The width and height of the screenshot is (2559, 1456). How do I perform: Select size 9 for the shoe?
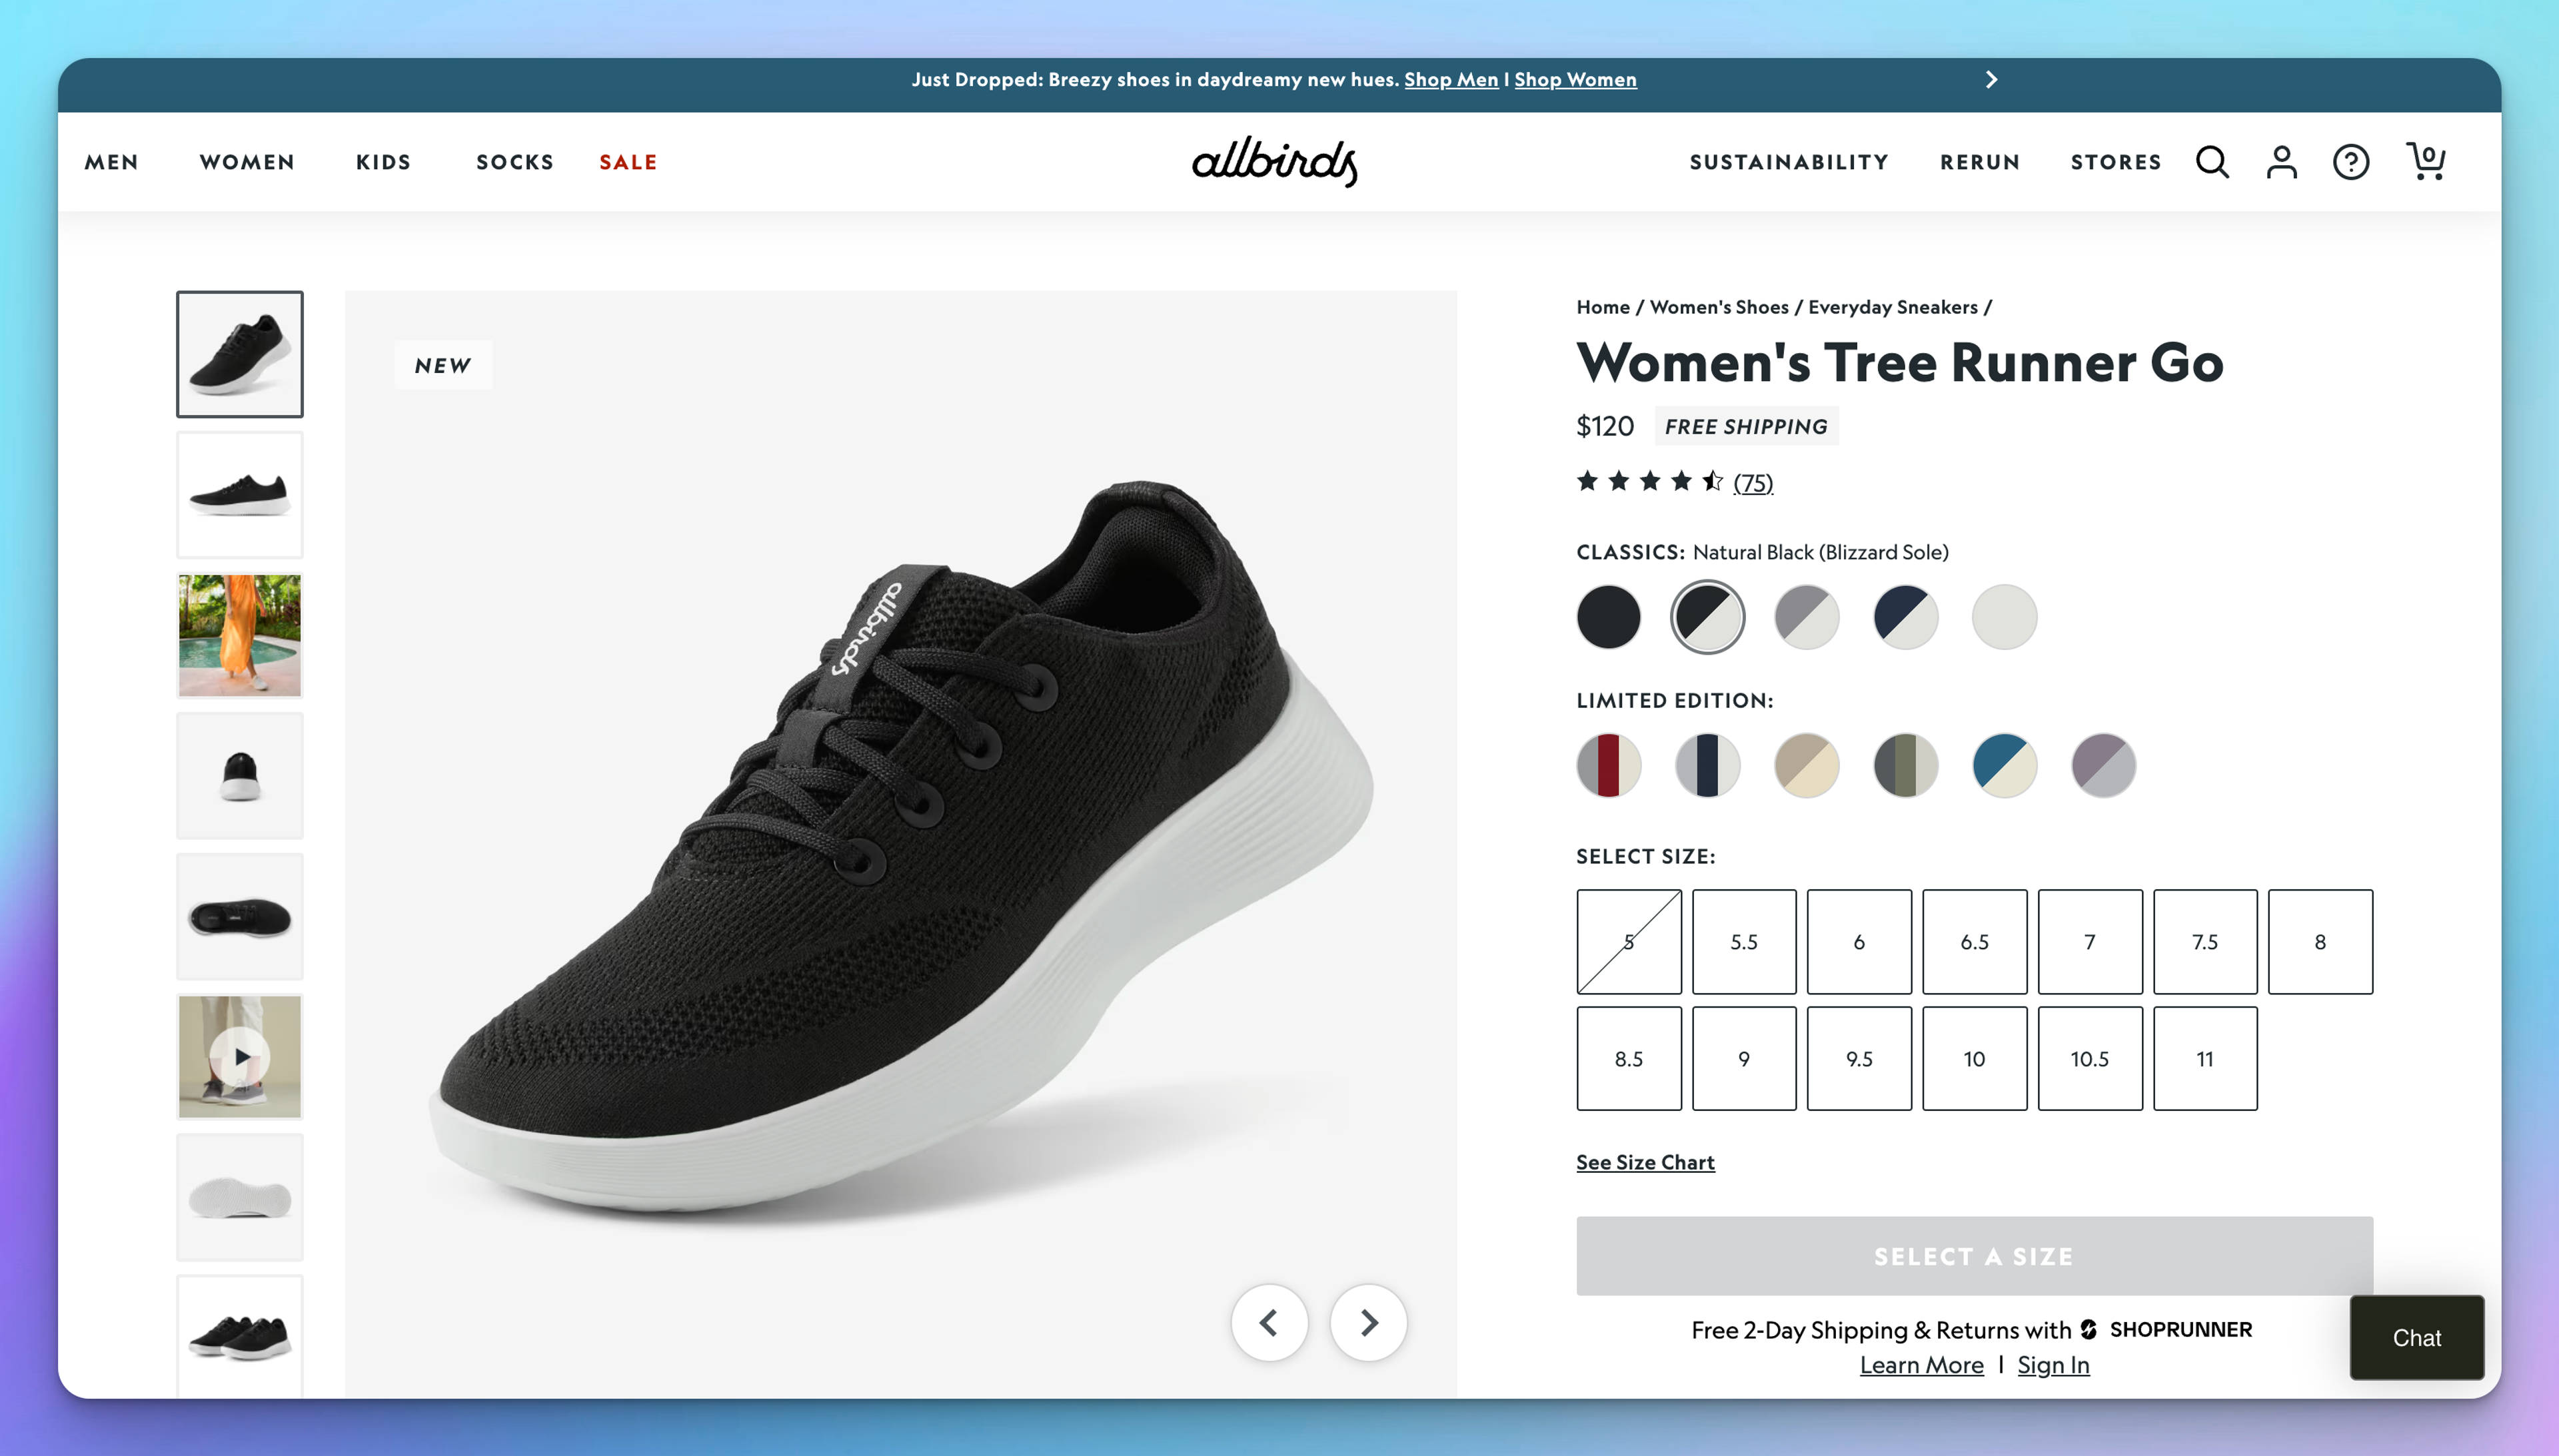click(1743, 1057)
